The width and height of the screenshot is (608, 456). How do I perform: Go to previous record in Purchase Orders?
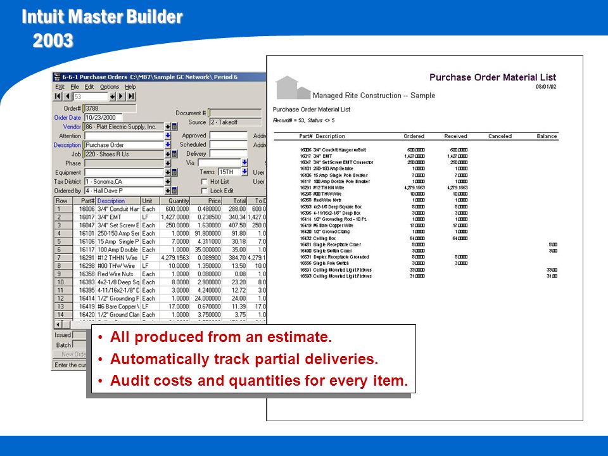[68, 96]
